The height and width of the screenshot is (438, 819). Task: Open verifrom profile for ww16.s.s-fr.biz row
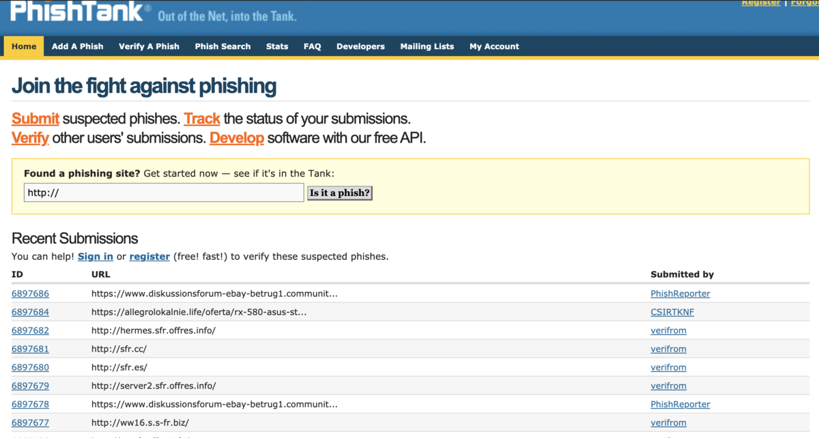pyautogui.click(x=668, y=422)
